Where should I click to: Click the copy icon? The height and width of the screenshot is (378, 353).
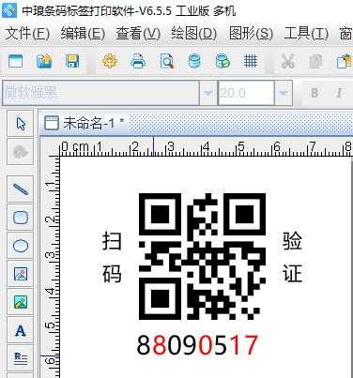click(315, 61)
